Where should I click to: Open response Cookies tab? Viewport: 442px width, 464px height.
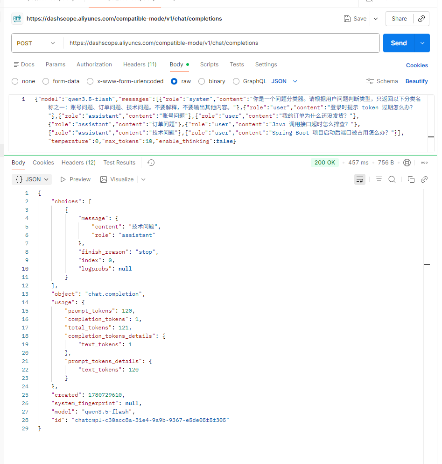43,163
